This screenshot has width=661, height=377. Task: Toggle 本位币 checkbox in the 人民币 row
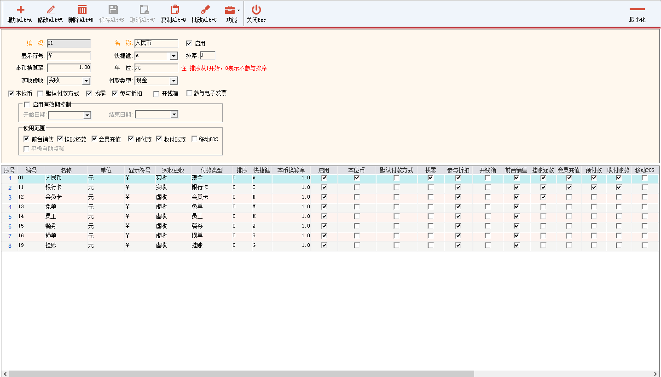click(357, 178)
